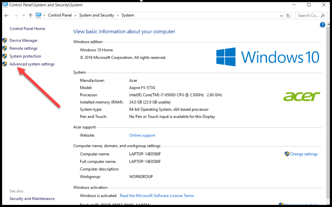
Task: Click the System breadcrumb
Action: pyautogui.click(x=128, y=15)
